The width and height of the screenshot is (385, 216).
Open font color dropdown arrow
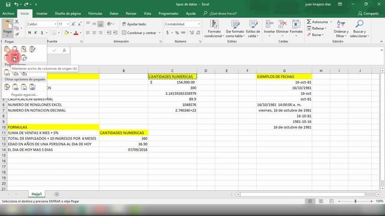point(81,32)
